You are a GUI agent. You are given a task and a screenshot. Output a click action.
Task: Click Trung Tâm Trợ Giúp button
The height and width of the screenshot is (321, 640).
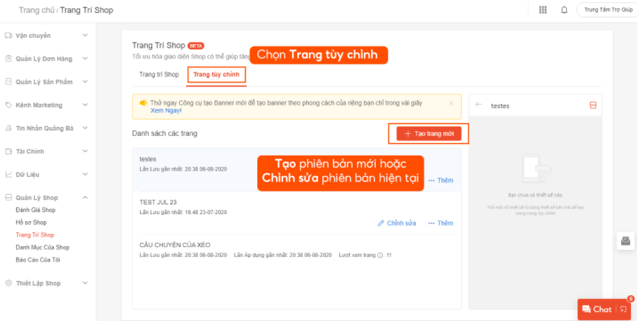[607, 10]
